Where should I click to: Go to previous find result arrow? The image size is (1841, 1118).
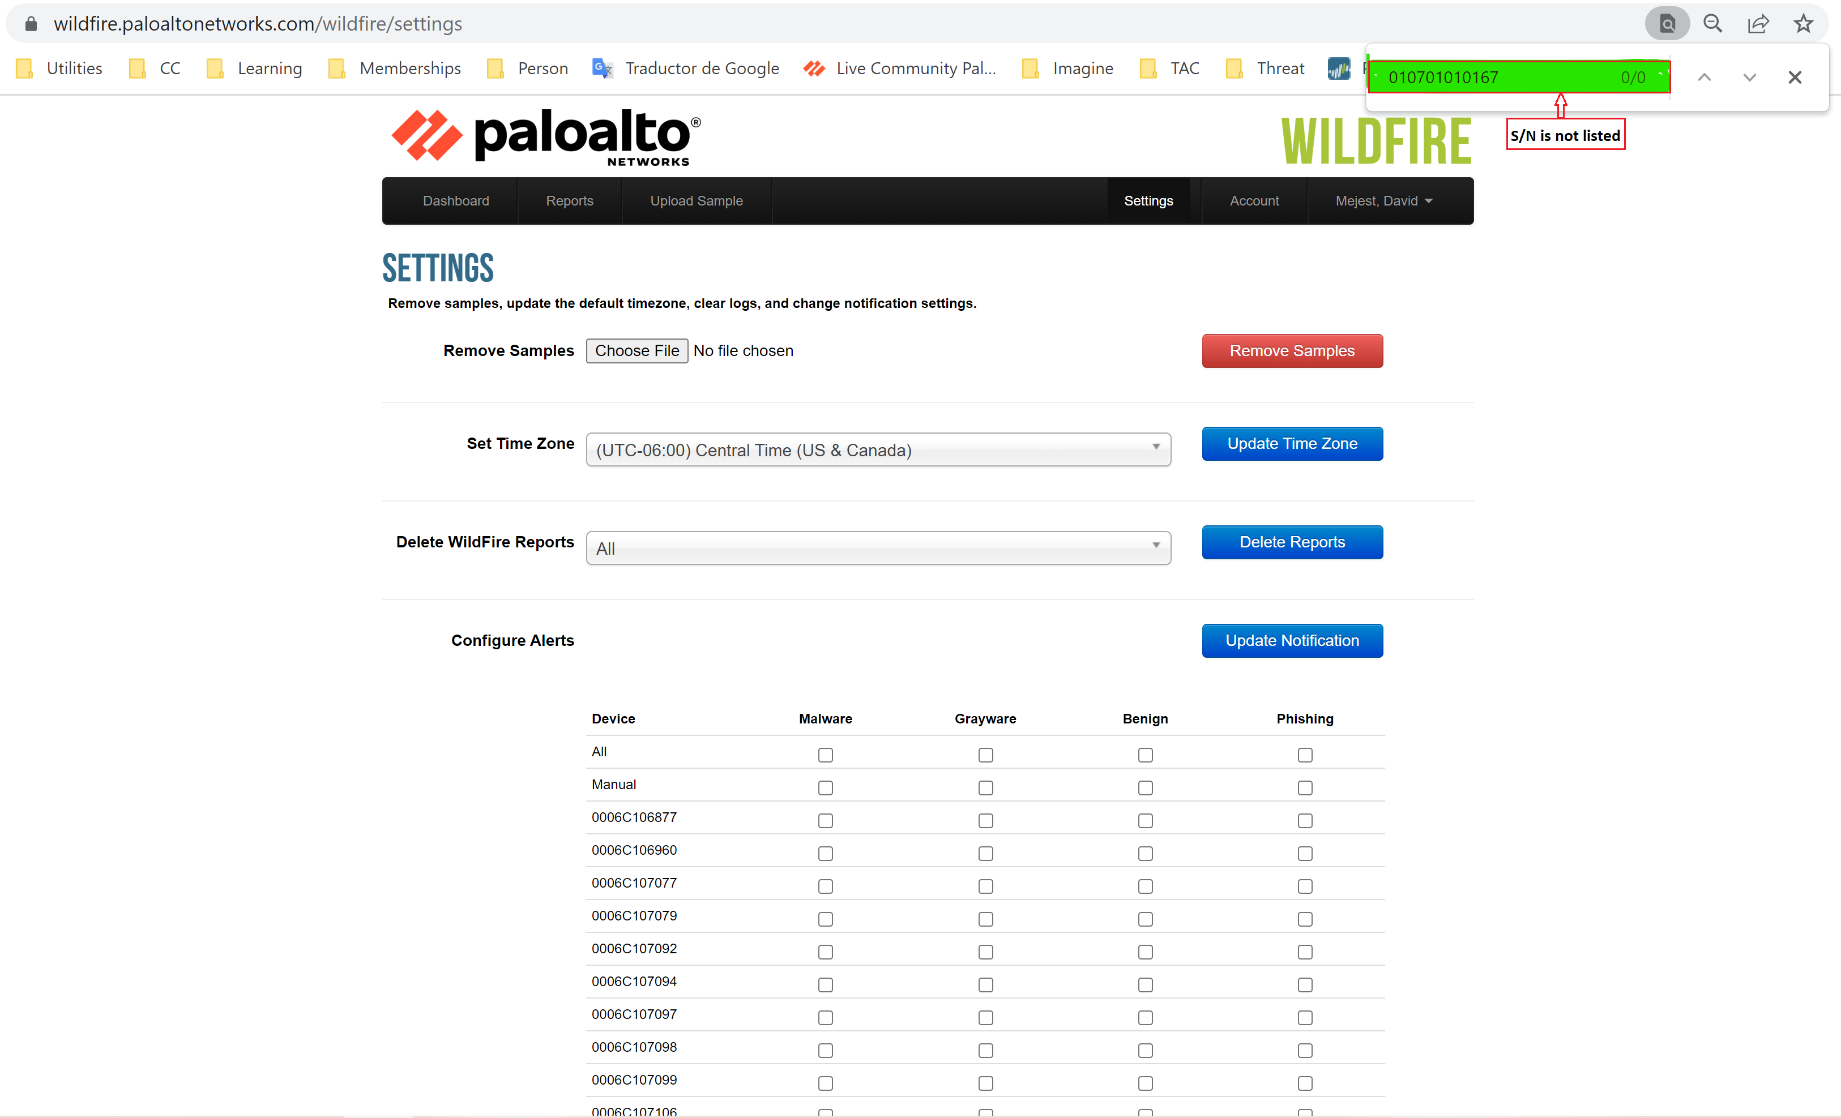[1705, 77]
